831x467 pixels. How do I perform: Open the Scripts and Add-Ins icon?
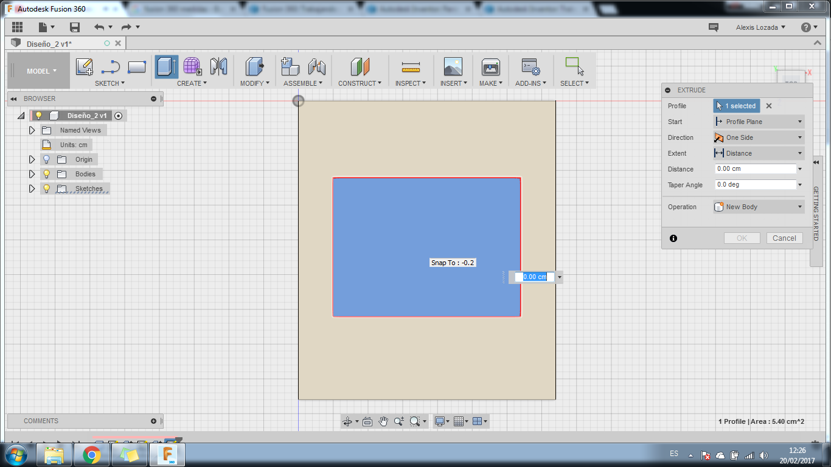pyautogui.click(x=530, y=67)
